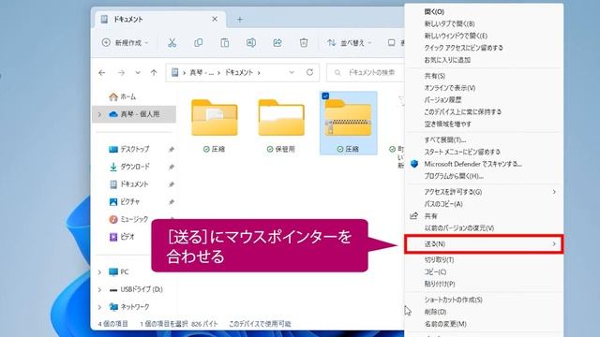The width and height of the screenshot is (600, 337).
Task: Open the address bar history dropdown
Action: pos(292,72)
